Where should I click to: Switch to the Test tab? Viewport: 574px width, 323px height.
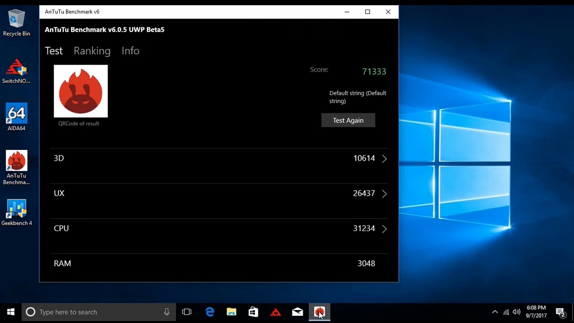[x=54, y=51]
